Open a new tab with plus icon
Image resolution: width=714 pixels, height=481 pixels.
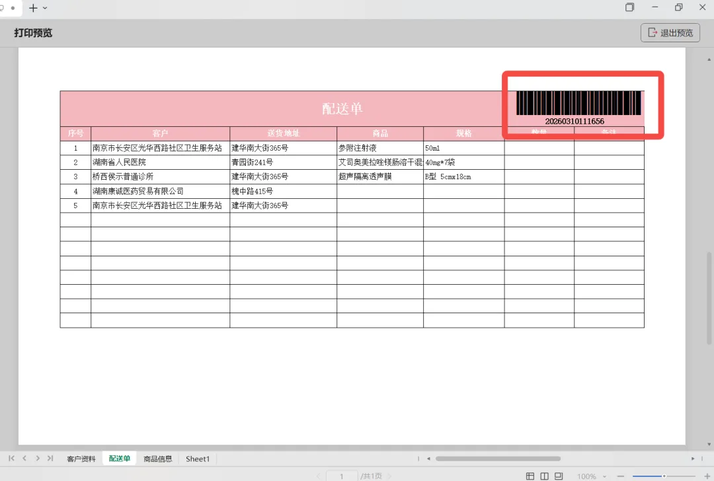(x=33, y=8)
